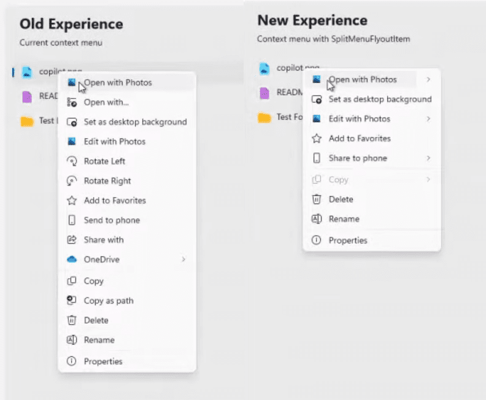Select Copy as path entry
486x400 pixels.
pyautogui.click(x=128, y=300)
